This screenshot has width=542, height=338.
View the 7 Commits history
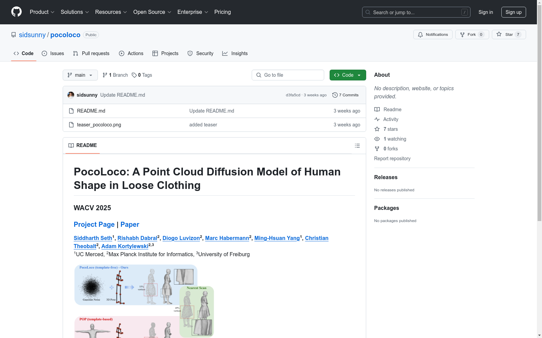(346, 95)
